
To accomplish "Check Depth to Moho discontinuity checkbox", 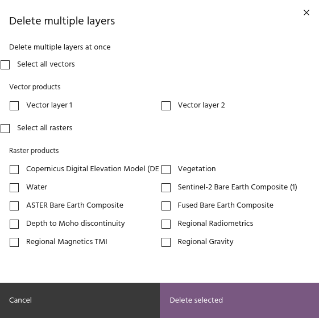I will 14,224.
